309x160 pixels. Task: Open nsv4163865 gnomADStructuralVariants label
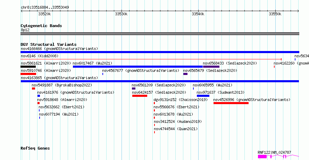tap(59, 78)
